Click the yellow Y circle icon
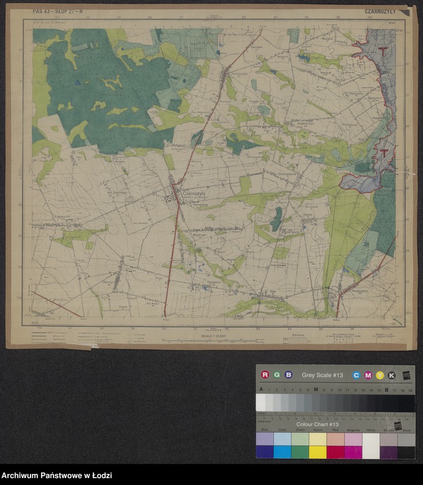The height and width of the screenshot is (485, 423). click(380, 375)
